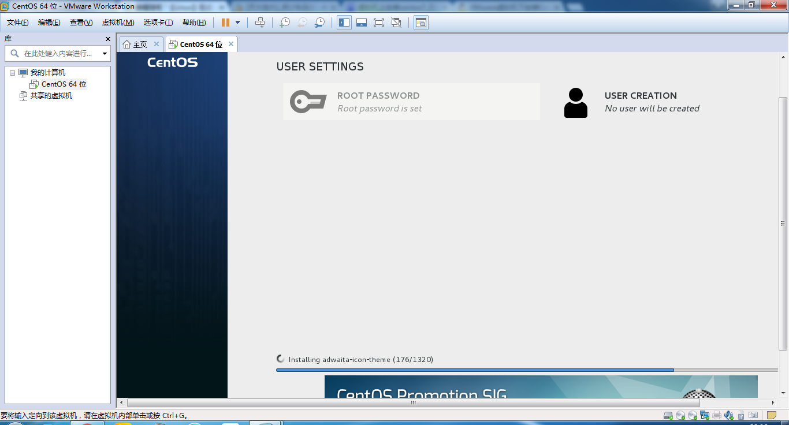Click the USER SETTINGS heading
789x425 pixels.
tap(320, 66)
